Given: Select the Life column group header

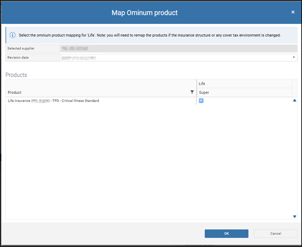Looking at the screenshot, I should click(243, 84).
